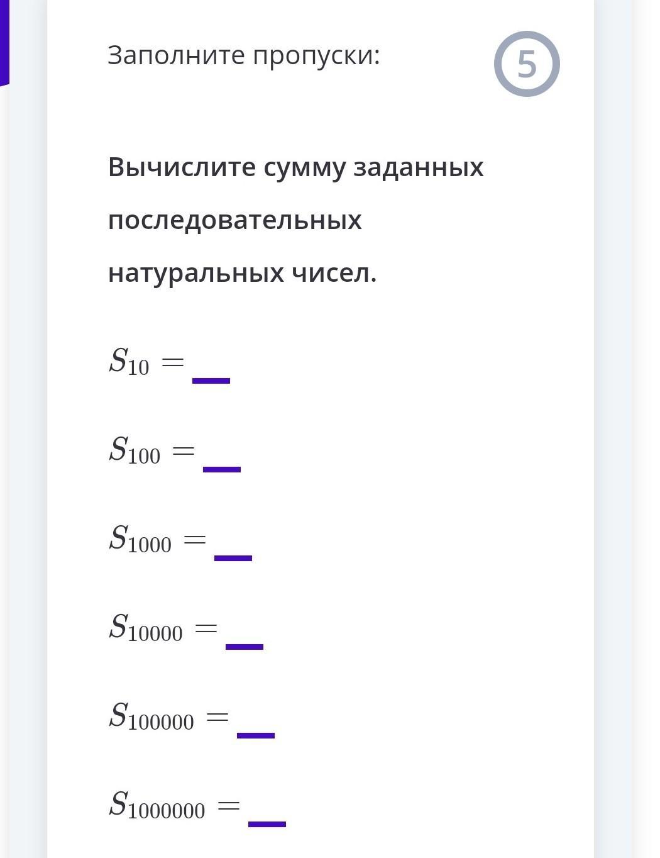
Task: Click the 'натуральных чисел.' text line
Action: click(242, 273)
